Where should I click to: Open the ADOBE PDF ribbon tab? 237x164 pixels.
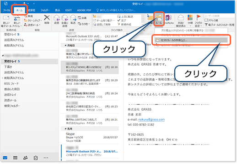tap(84, 10)
